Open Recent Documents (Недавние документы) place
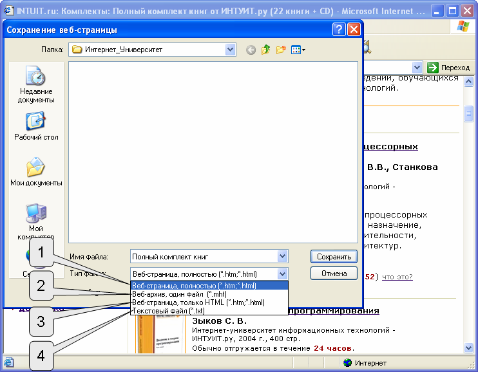478x372 pixels. pos(36,84)
